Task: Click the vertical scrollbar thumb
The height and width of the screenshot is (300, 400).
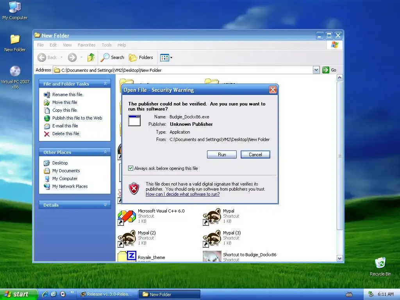Action: tap(339, 155)
